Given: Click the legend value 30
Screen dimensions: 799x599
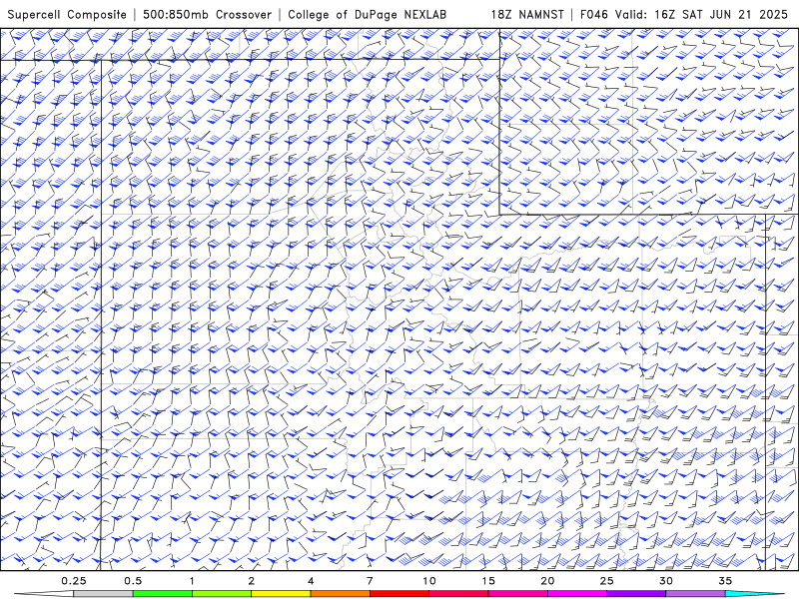Looking at the screenshot, I should click(x=666, y=581).
